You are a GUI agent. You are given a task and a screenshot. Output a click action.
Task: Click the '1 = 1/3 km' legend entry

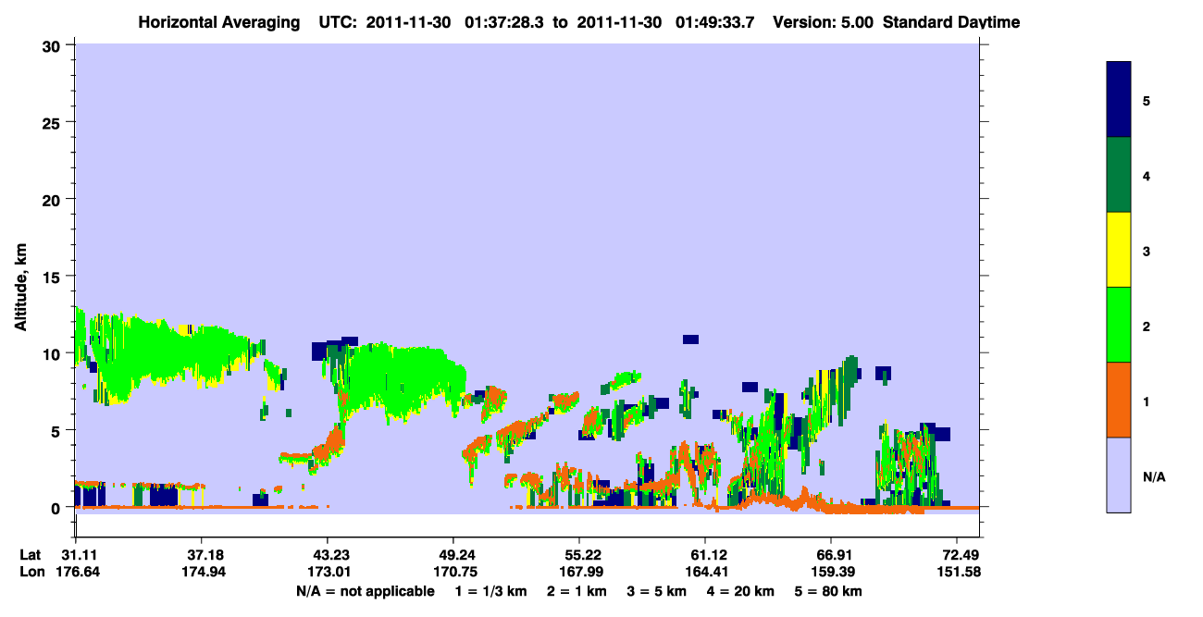coord(490,591)
